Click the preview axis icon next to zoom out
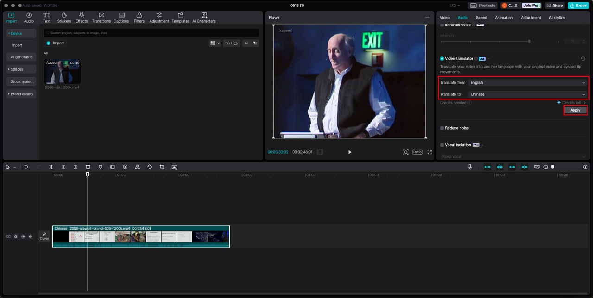 [x=537, y=167]
